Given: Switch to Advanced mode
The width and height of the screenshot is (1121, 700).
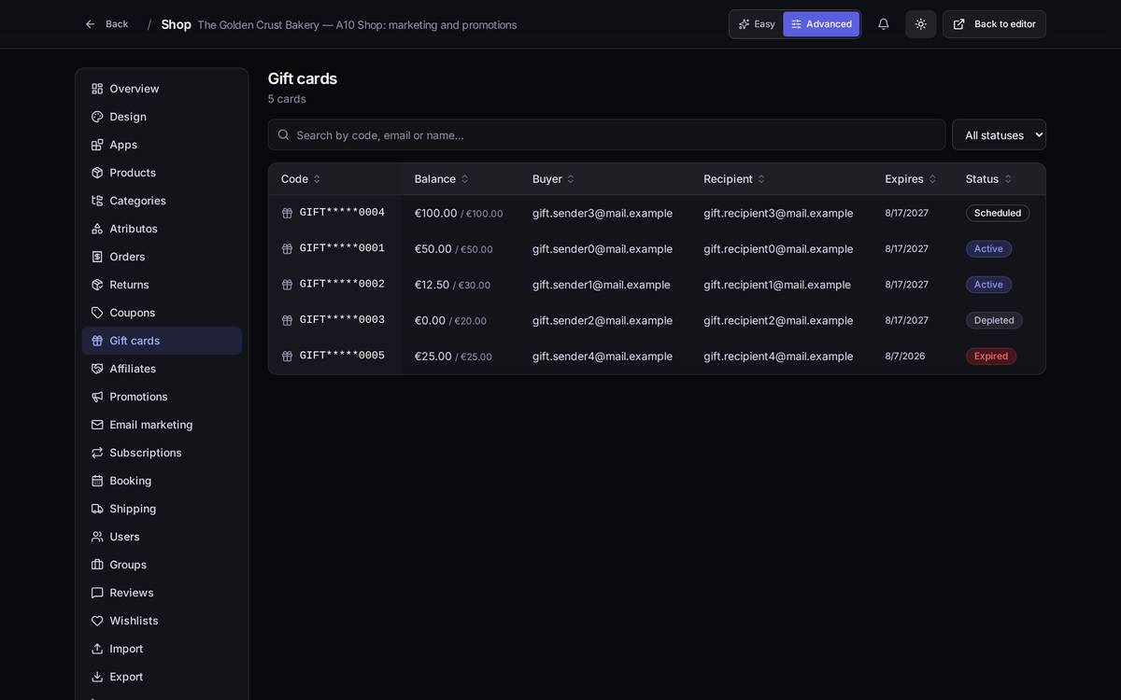Looking at the screenshot, I should coord(821,24).
